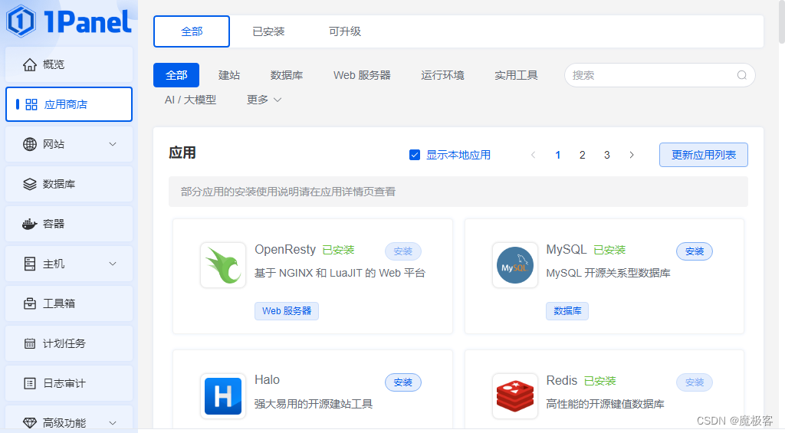This screenshot has height=433, width=785.
Task: Switch to the top 全部 tab
Action: [x=192, y=31]
